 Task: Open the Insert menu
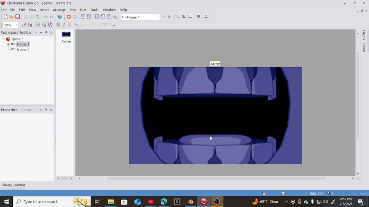coord(44,10)
